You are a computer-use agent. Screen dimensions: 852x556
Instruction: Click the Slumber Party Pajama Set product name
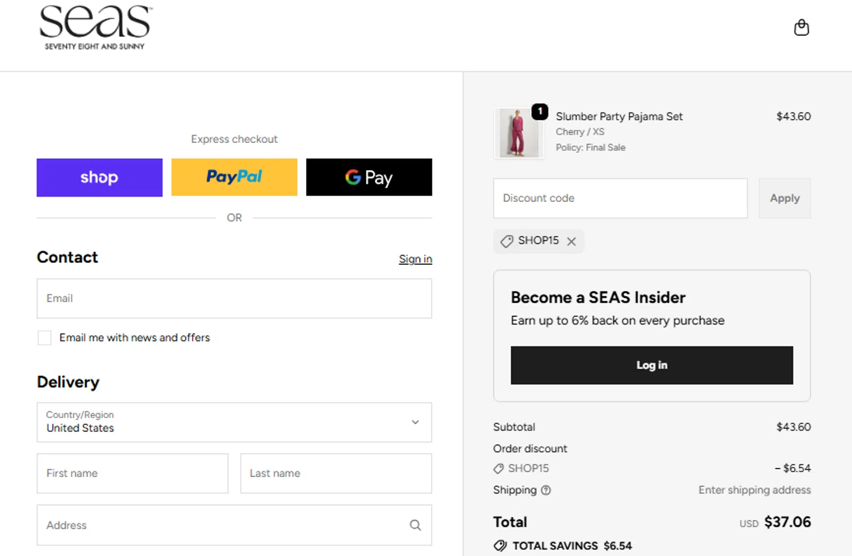(x=619, y=116)
